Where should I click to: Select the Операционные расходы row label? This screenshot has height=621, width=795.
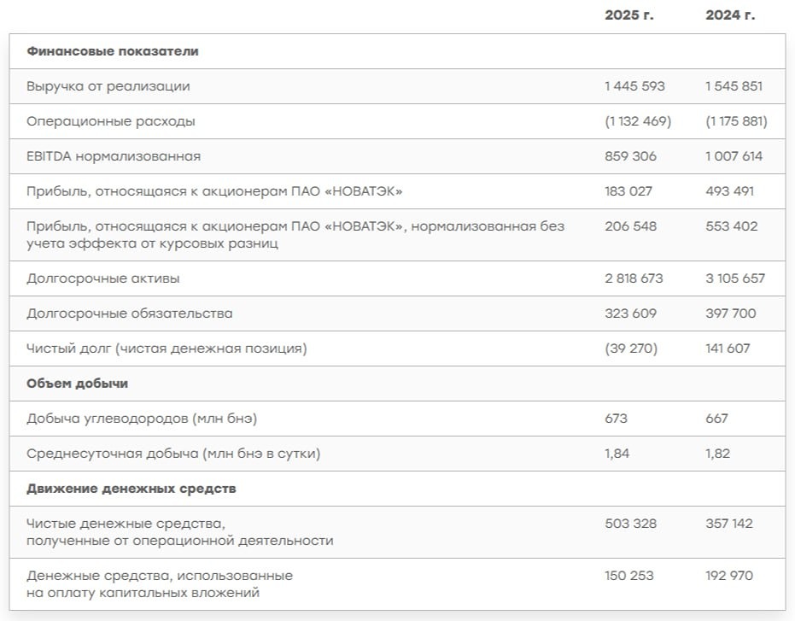coord(111,121)
